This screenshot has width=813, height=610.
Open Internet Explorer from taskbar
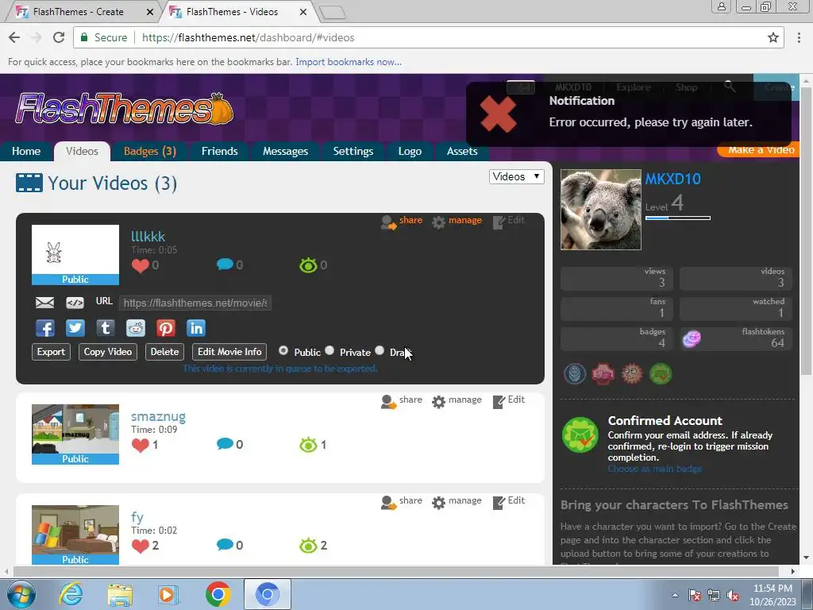[x=71, y=594]
